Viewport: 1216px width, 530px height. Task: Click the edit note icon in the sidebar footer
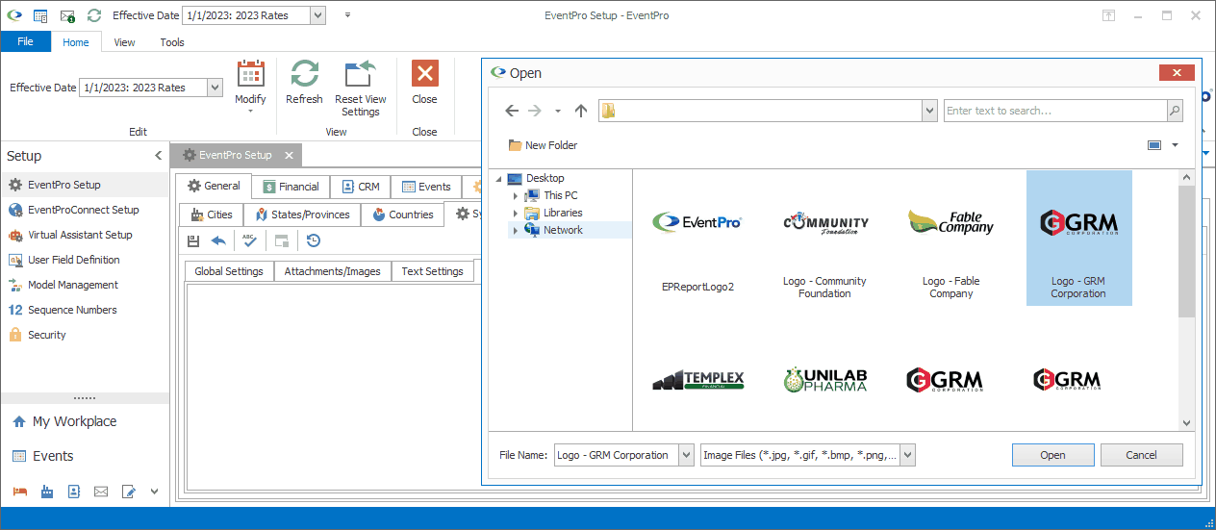(128, 492)
